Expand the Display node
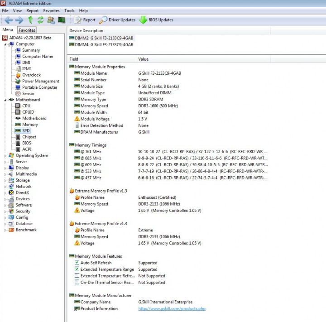This screenshot has width=326, height=322. pyautogui.click(x=5, y=168)
